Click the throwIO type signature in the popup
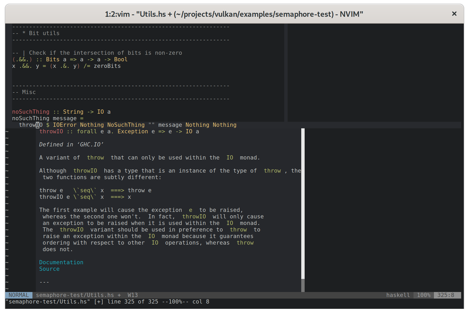 pyautogui.click(x=119, y=131)
